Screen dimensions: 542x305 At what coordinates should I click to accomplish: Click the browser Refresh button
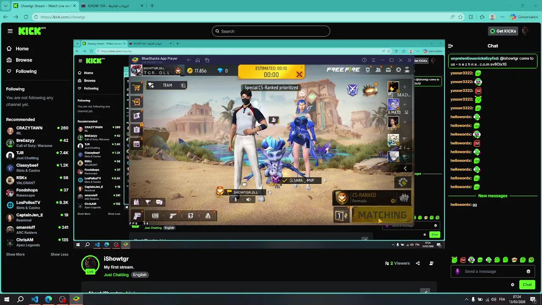click(x=26, y=17)
